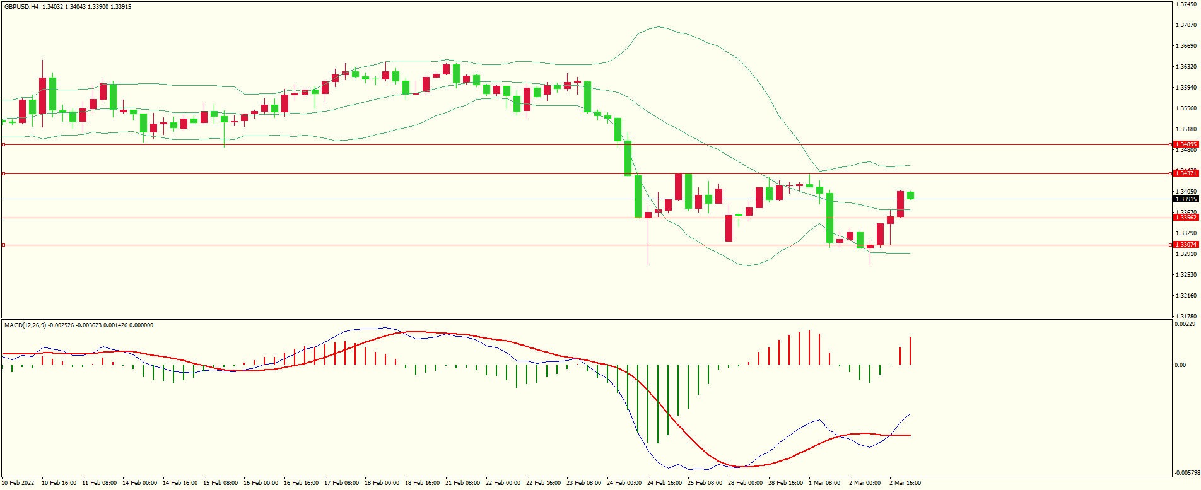The image size is (1201, 490).
Task: Click the 10 Feb 16:00 time label
Action: pyautogui.click(x=59, y=483)
